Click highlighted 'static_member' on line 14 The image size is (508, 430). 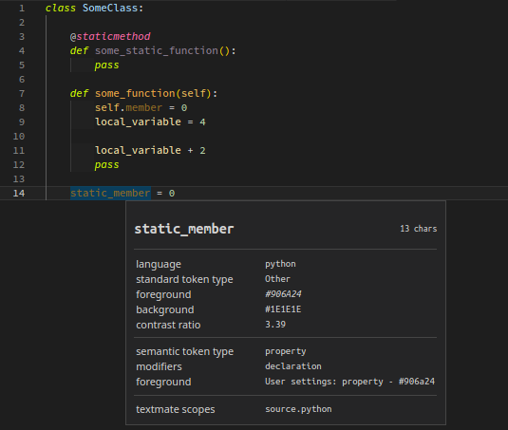110,193
